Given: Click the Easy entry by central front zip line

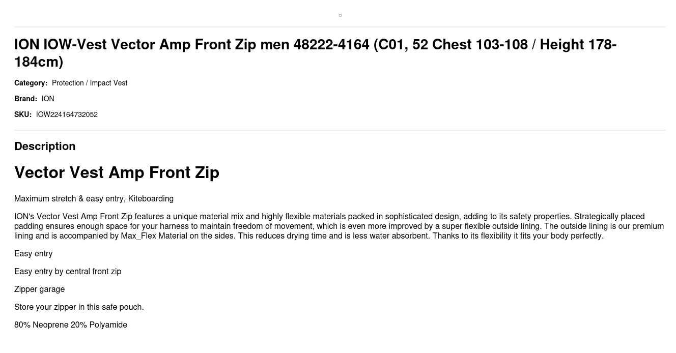Looking at the screenshot, I should pos(68,271).
